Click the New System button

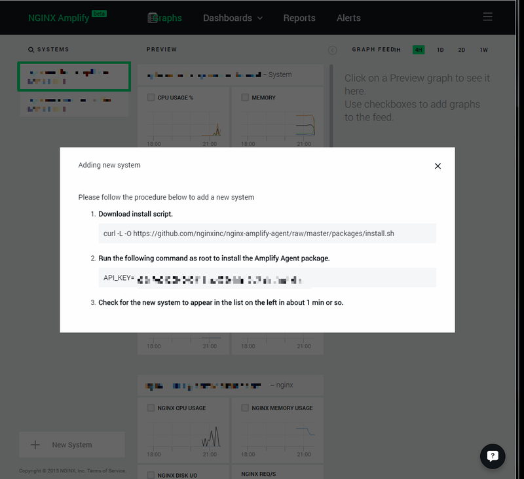(72, 444)
